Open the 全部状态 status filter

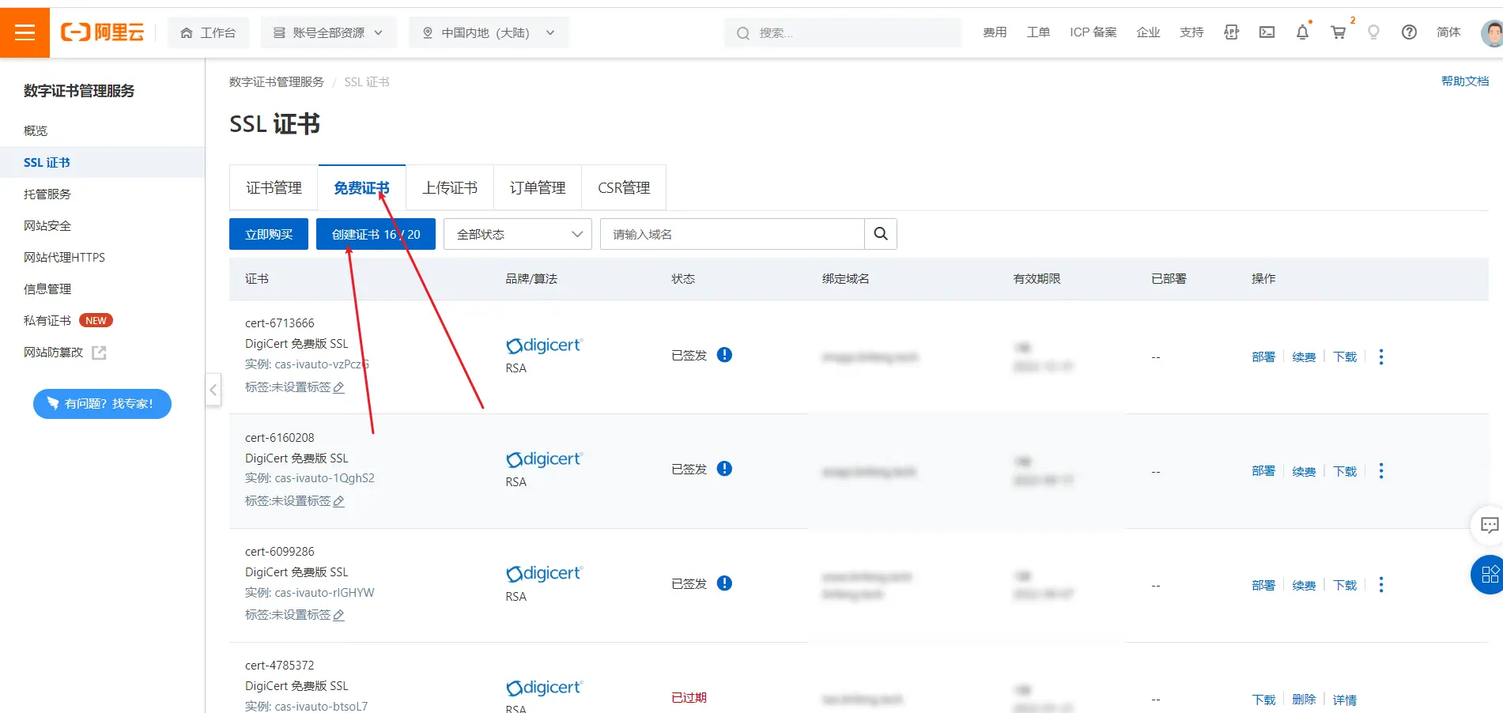tap(518, 234)
